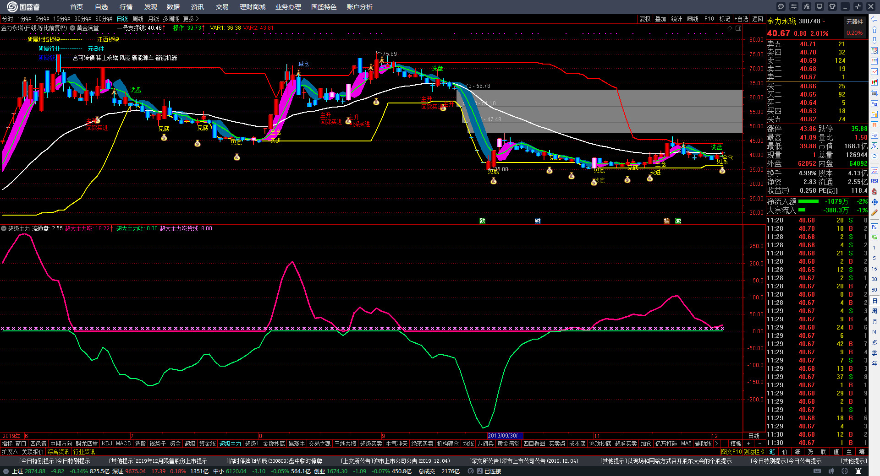The width and height of the screenshot is (880, 476).
Task: Select the 筹 chip distribution tab
Action: [x=862, y=452]
